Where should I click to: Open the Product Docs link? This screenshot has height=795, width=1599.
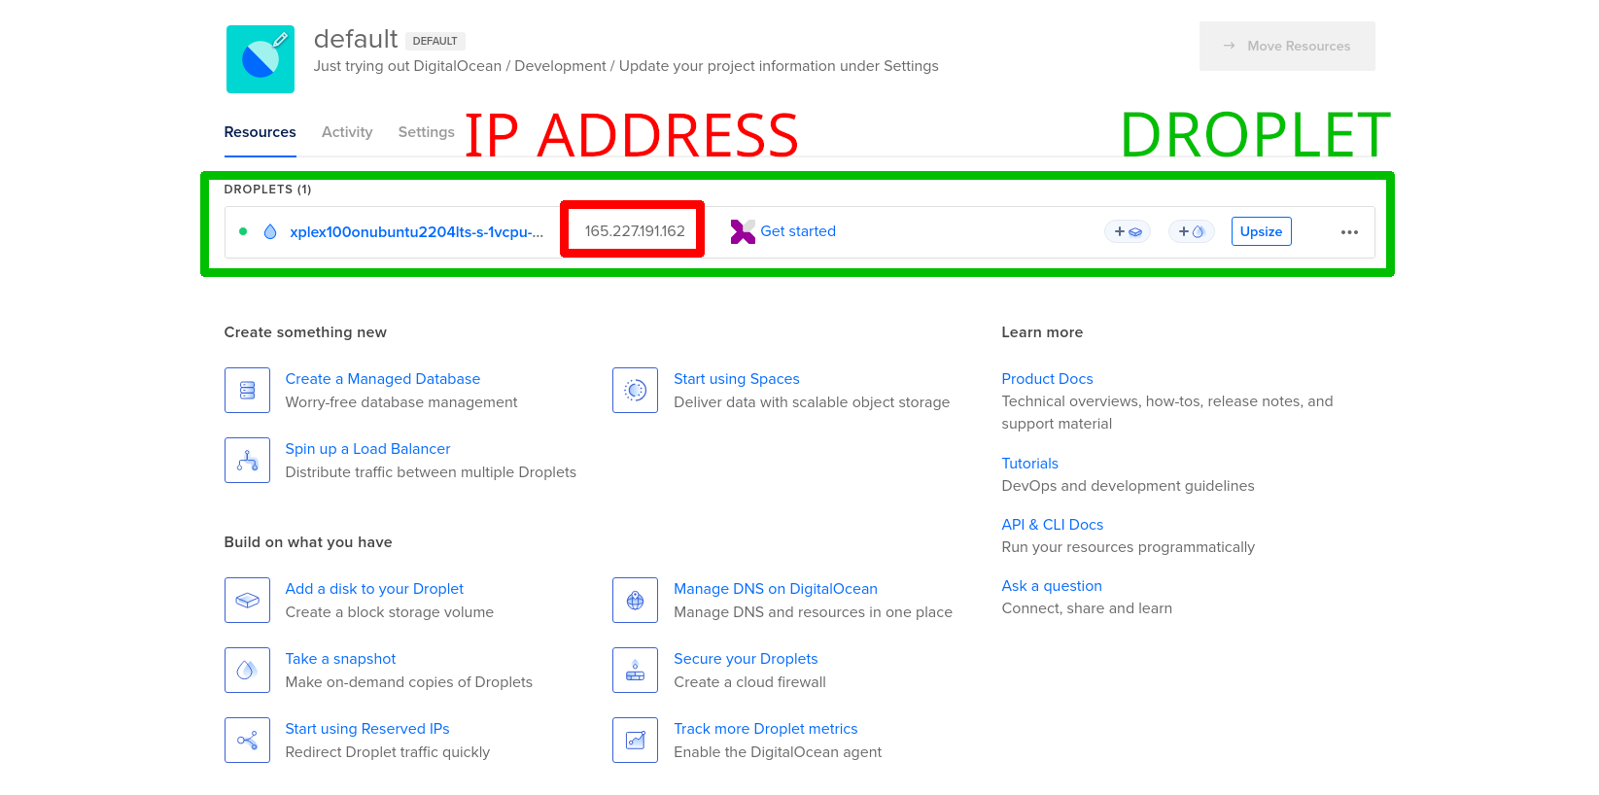click(1047, 379)
